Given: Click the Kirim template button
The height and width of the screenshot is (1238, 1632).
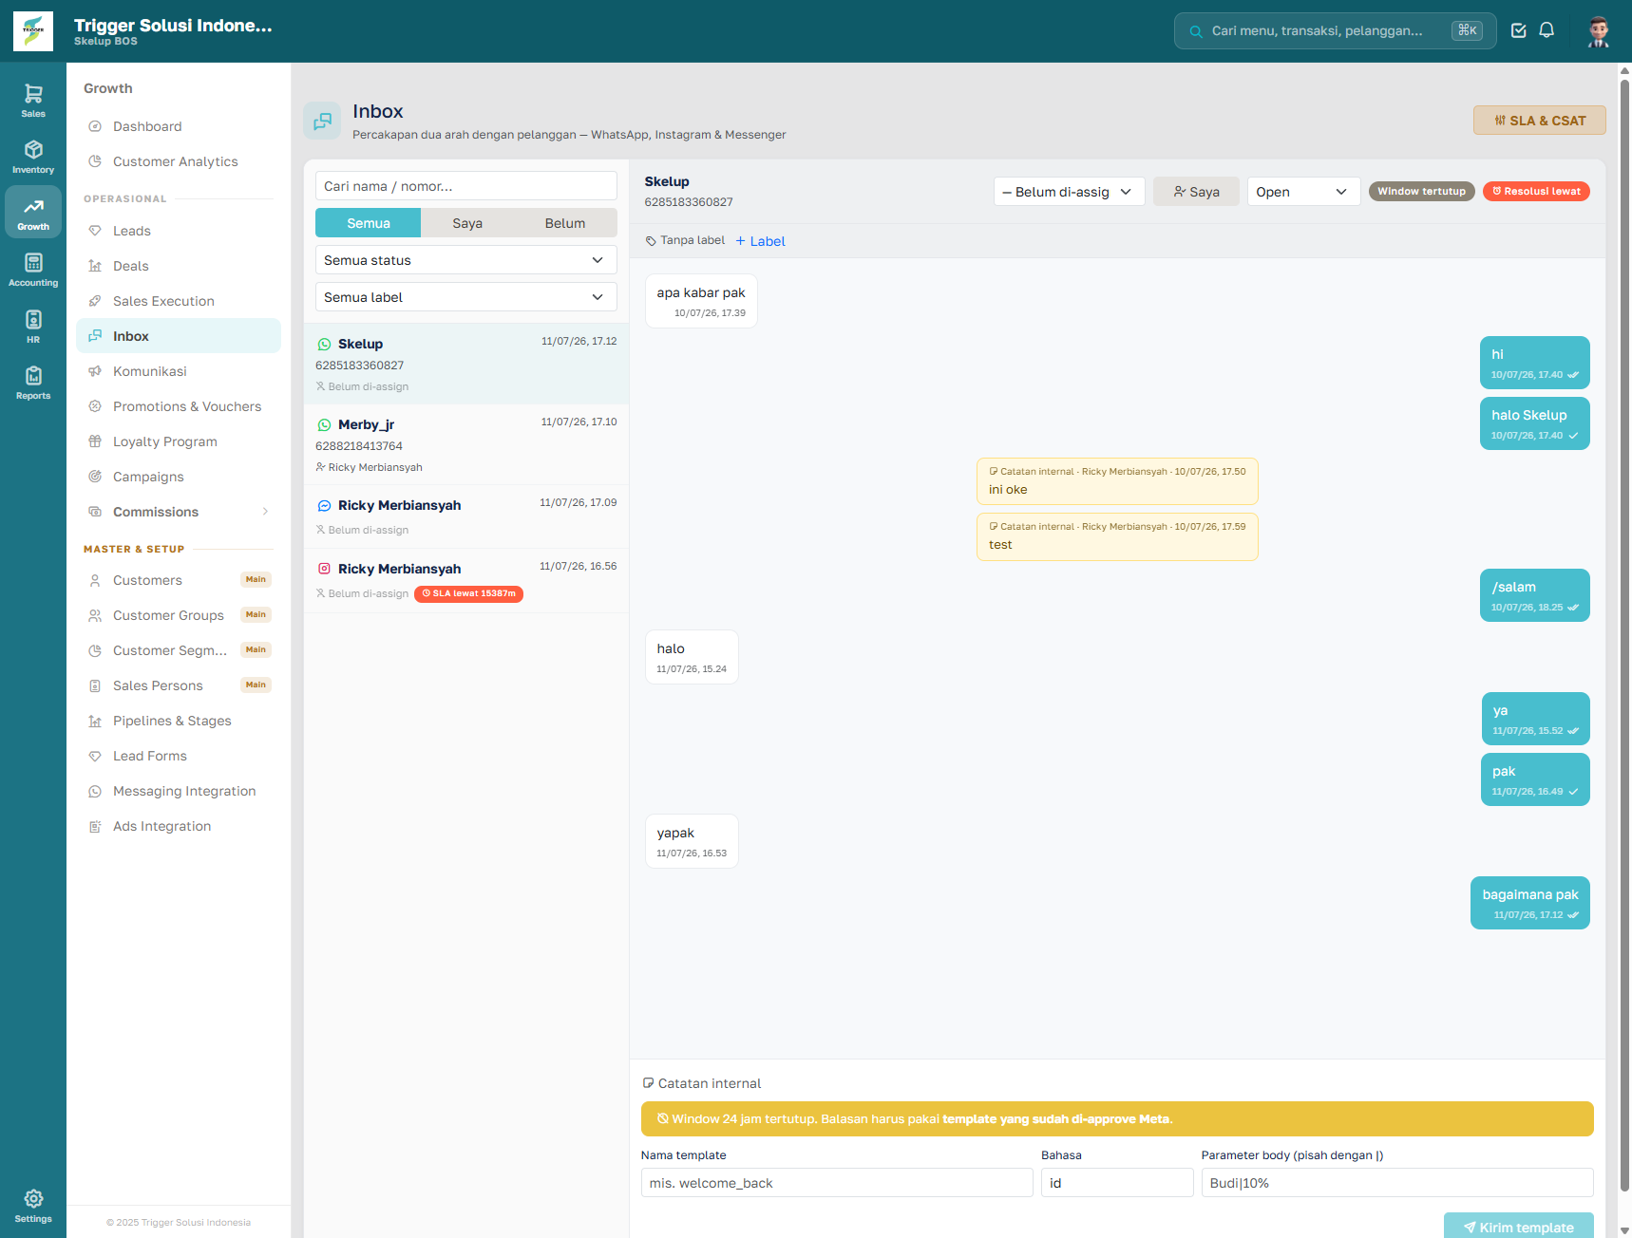Looking at the screenshot, I should (x=1518, y=1227).
